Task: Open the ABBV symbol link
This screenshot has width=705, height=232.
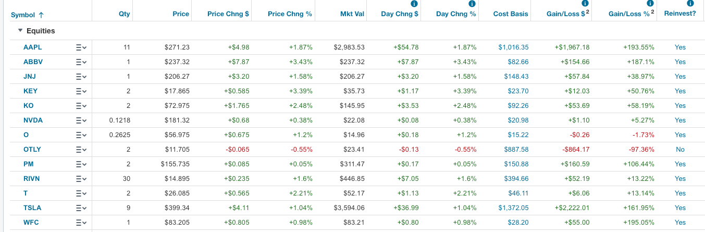Action: (x=33, y=62)
